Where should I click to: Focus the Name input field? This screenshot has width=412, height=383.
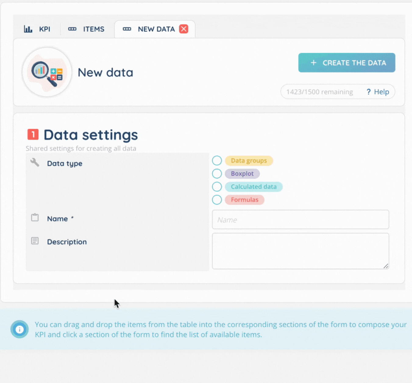tap(300, 219)
